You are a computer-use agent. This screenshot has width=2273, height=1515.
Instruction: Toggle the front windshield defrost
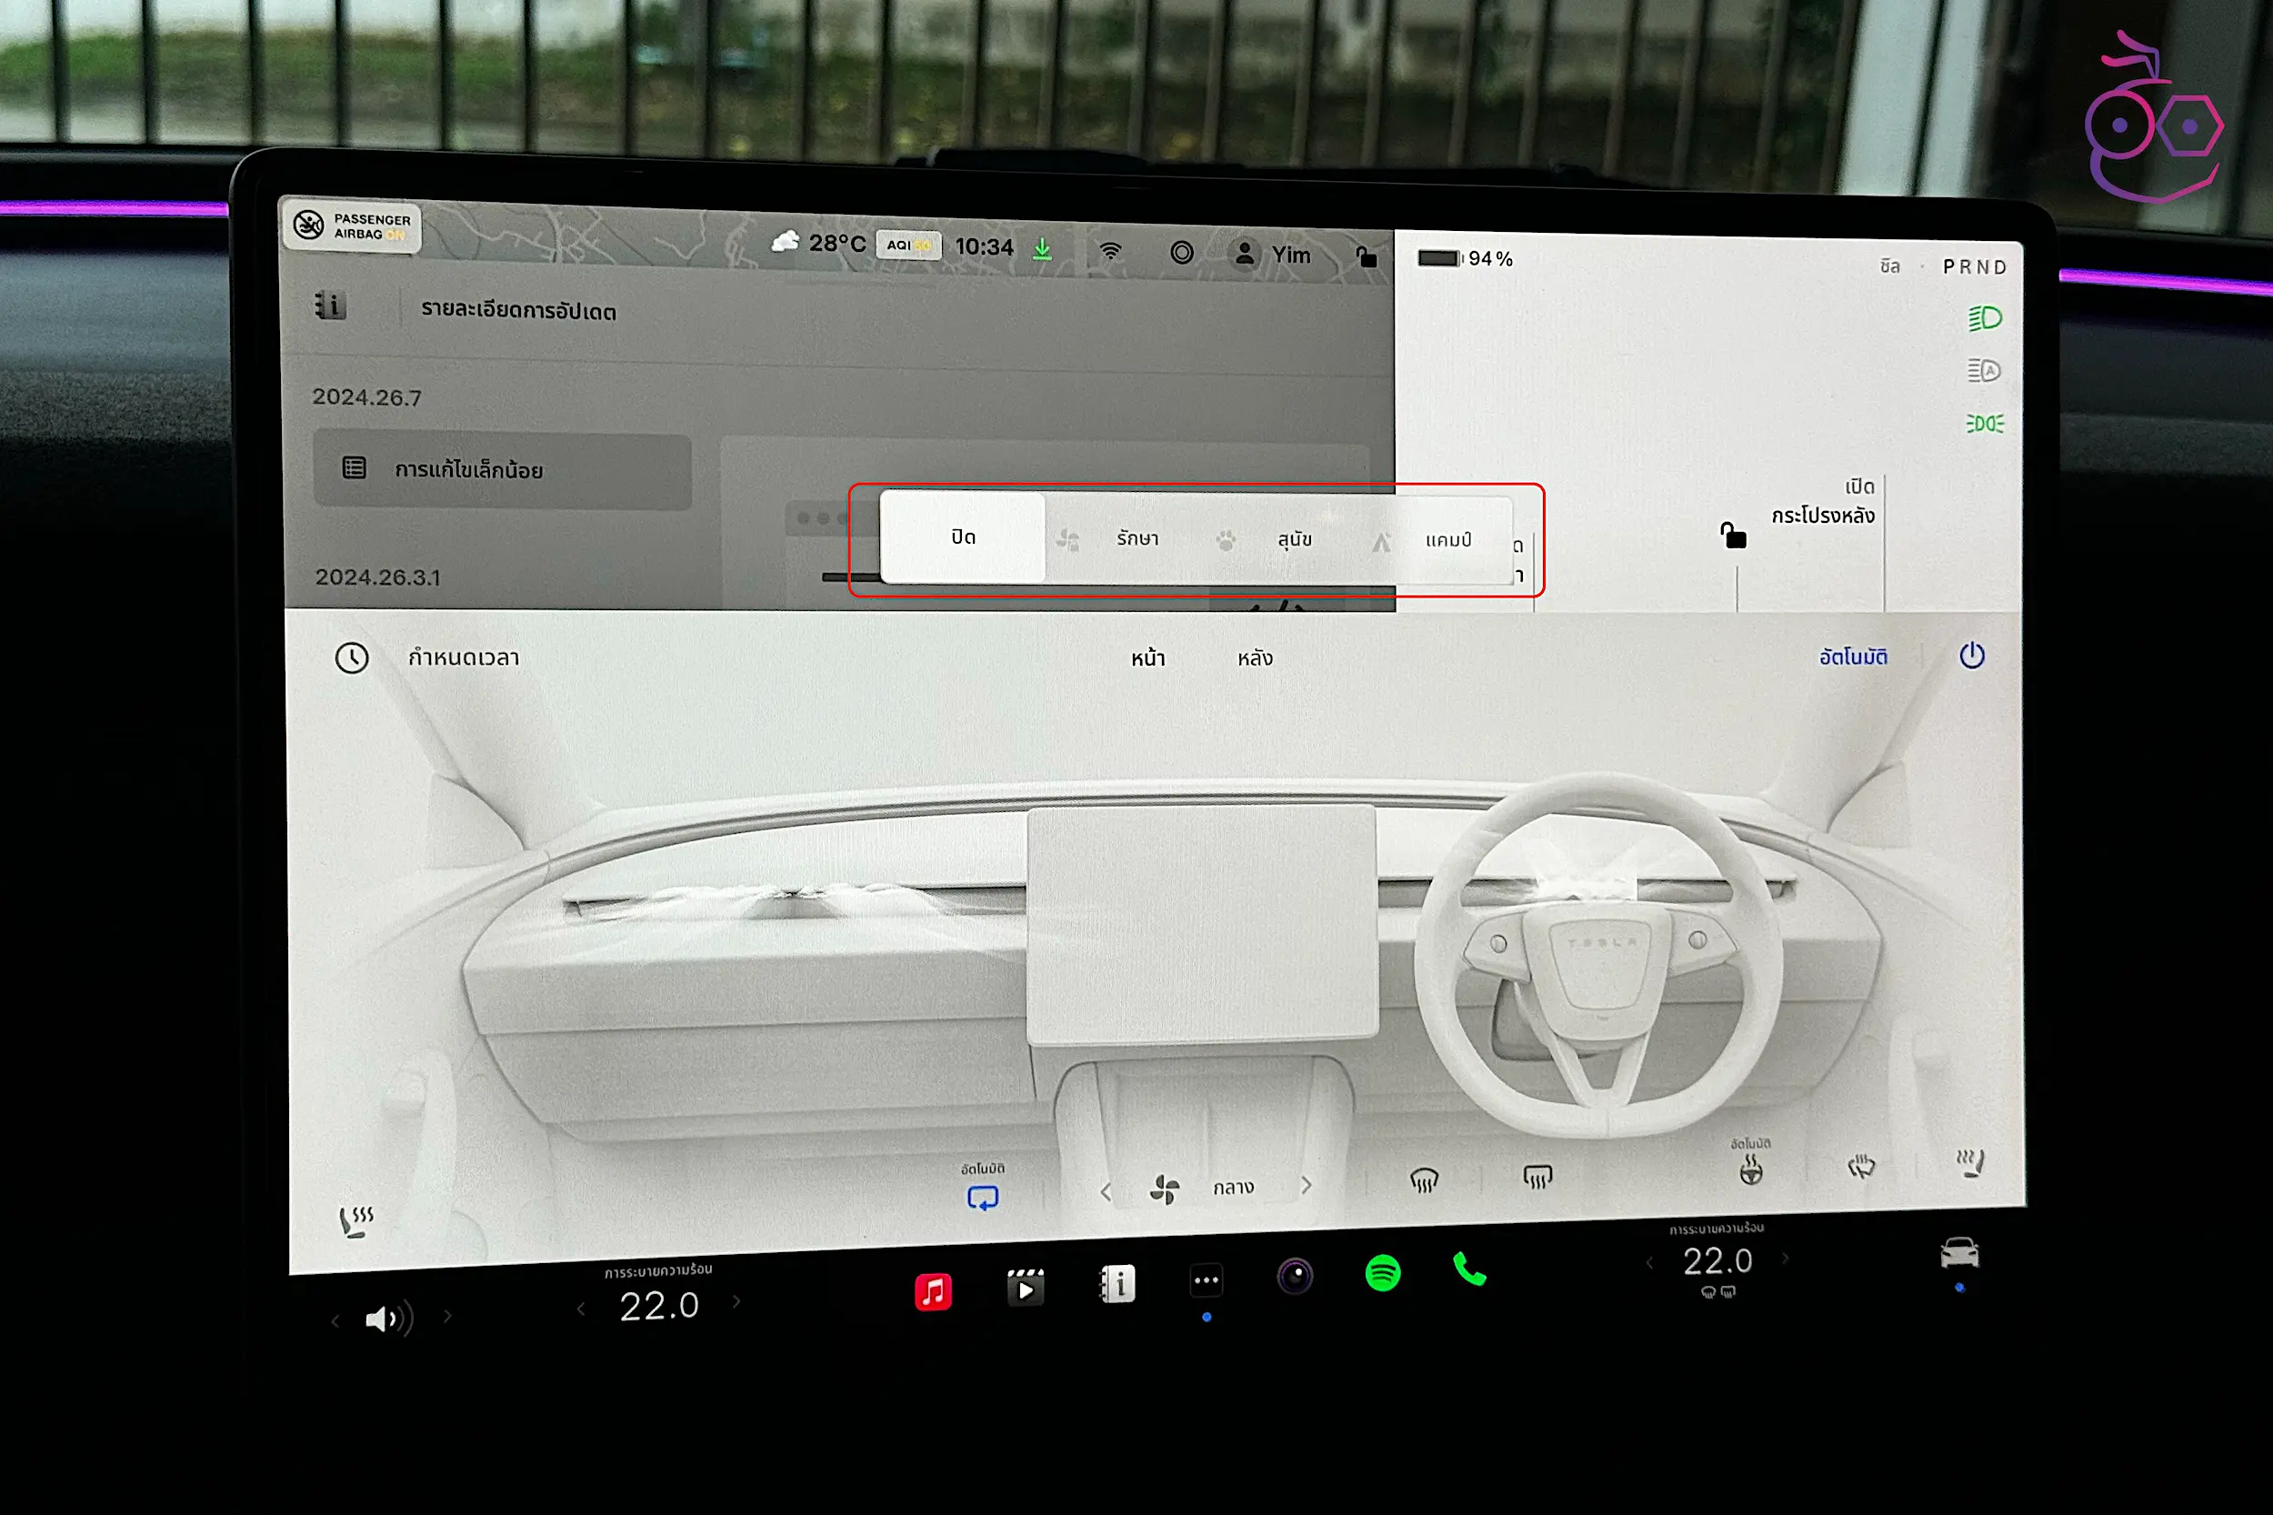[x=1424, y=1179]
